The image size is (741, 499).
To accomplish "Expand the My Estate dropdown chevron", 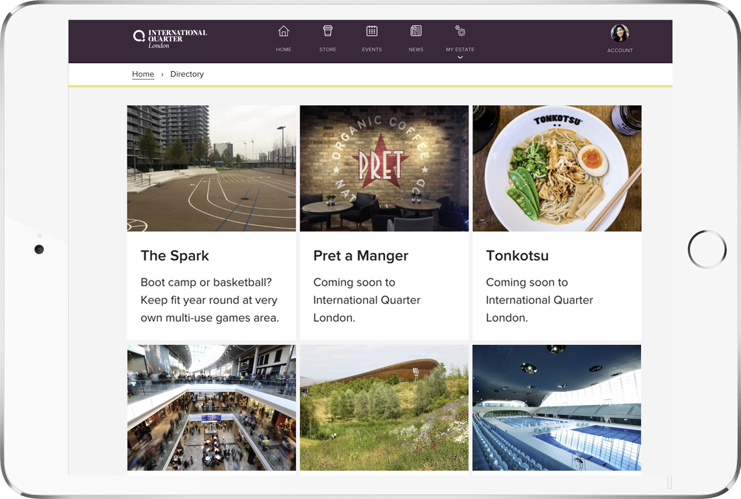I will click(460, 58).
